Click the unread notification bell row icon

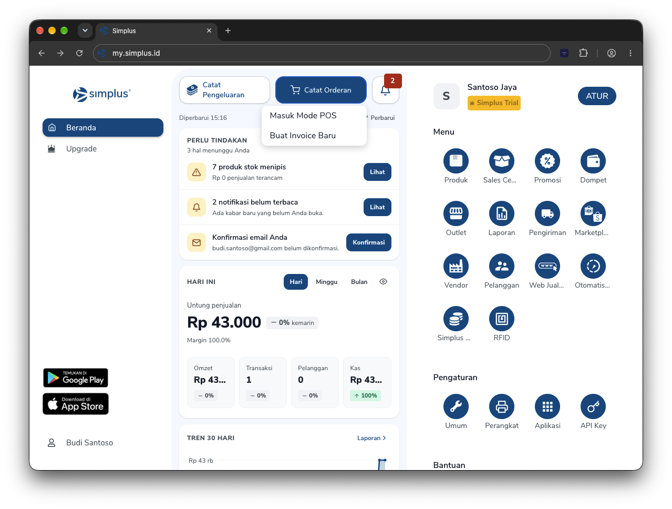coord(197,207)
